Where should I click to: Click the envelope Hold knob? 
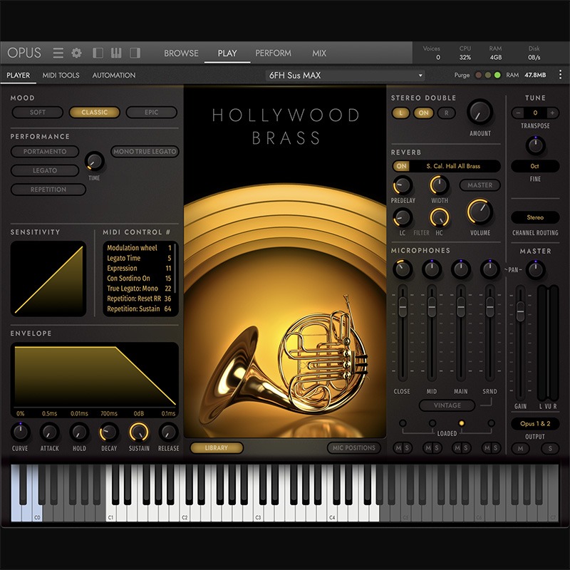pos(79,432)
